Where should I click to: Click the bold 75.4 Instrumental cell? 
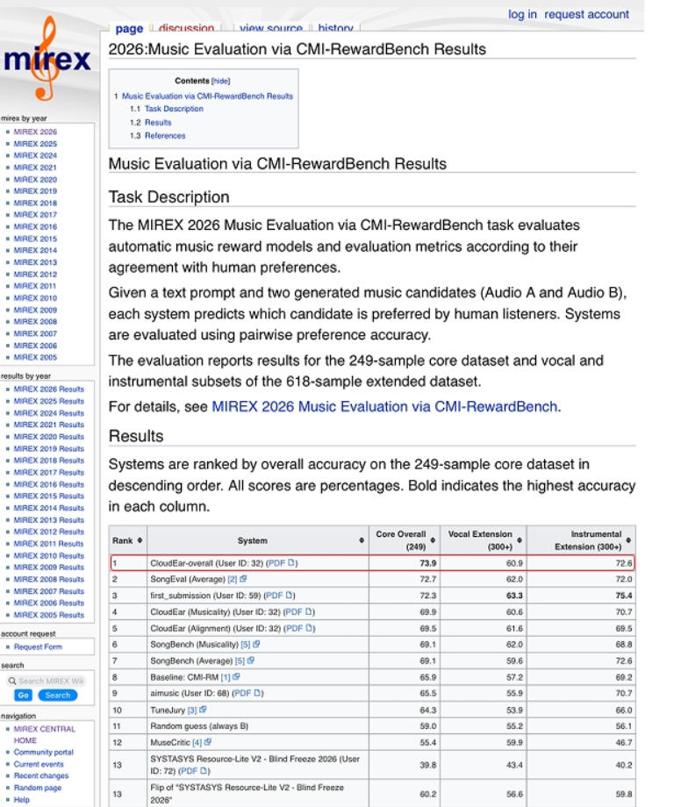point(582,596)
